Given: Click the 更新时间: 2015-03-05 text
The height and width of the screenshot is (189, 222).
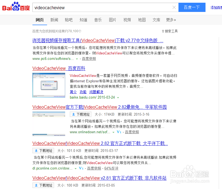Looking at the screenshot, I should click(98, 185).
